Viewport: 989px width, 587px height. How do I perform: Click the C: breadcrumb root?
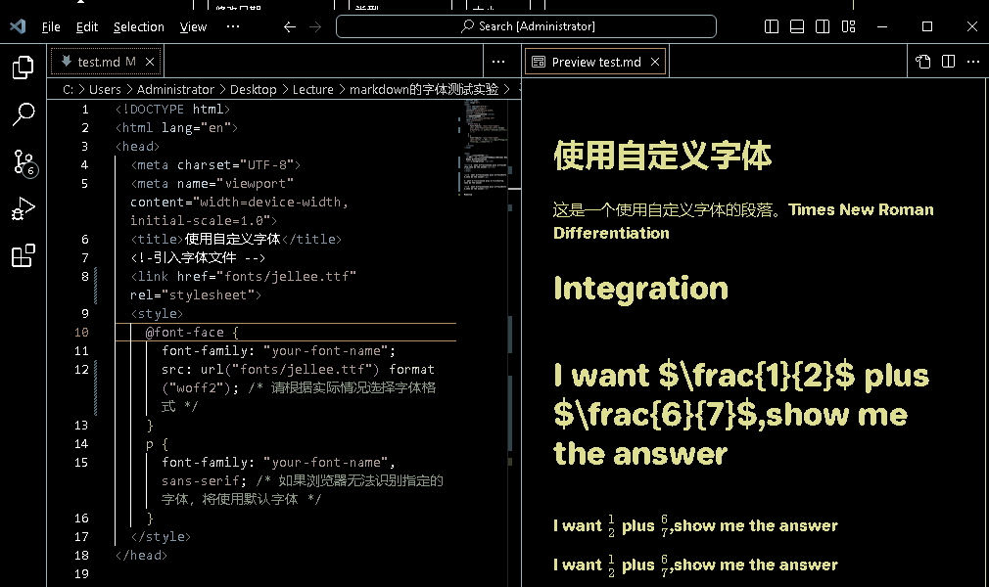pyautogui.click(x=69, y=90)
